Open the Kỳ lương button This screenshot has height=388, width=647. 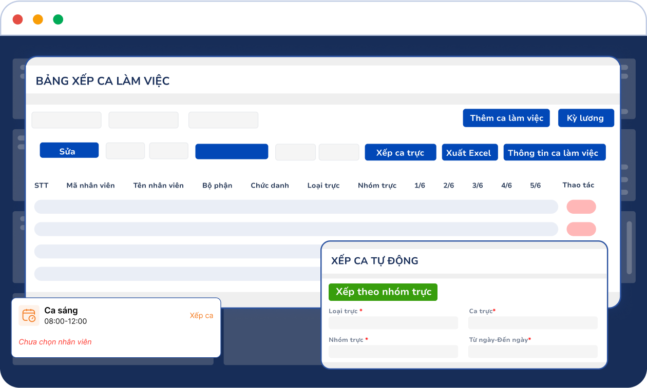(585, 118)
